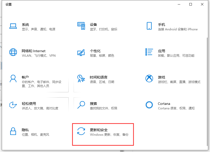Go to 手机 settings title

(162, 25)
